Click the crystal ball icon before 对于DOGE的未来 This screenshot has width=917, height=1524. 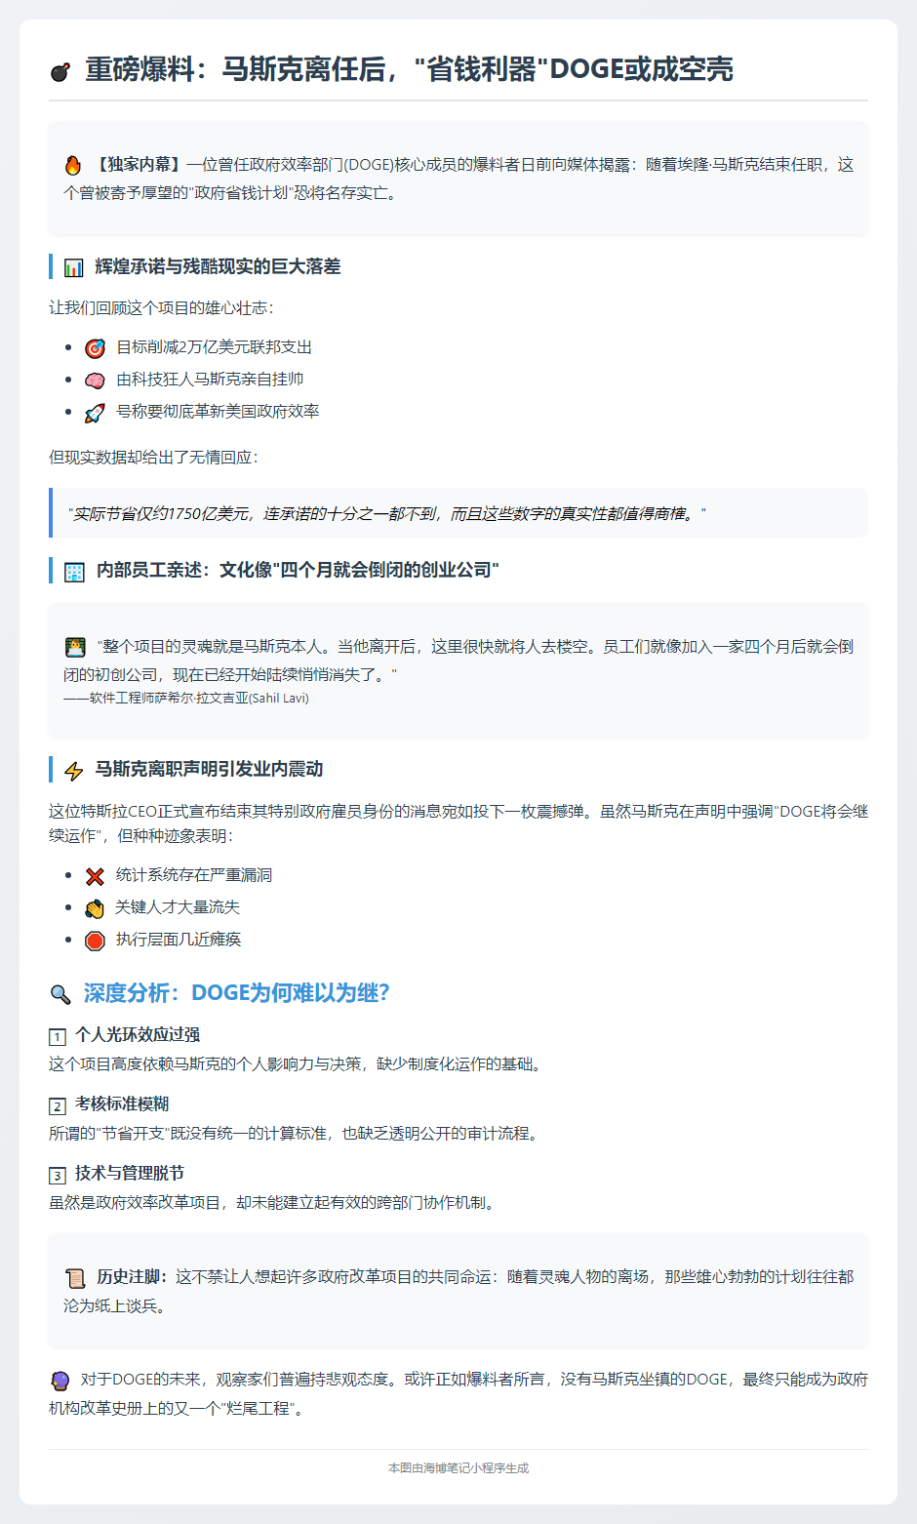[60, 1381]
